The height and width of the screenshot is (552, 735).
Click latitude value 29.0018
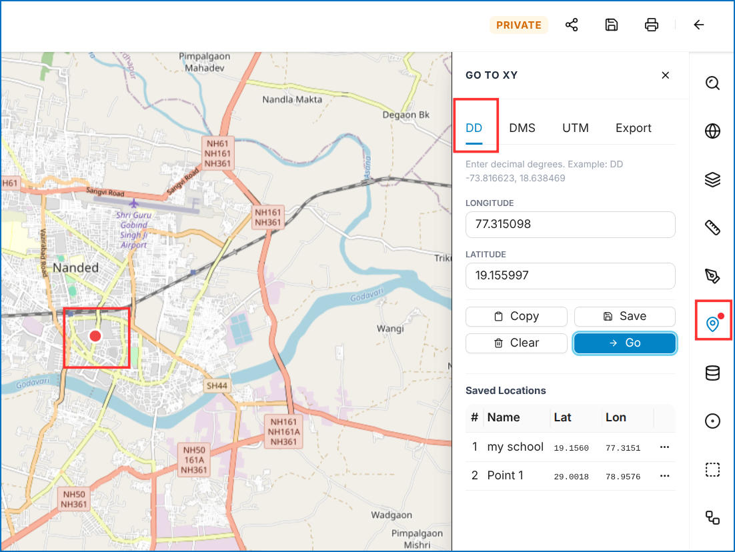pos(571,477)
